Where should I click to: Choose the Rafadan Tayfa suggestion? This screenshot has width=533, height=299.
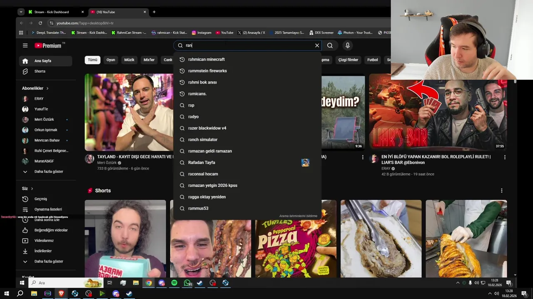247,162
